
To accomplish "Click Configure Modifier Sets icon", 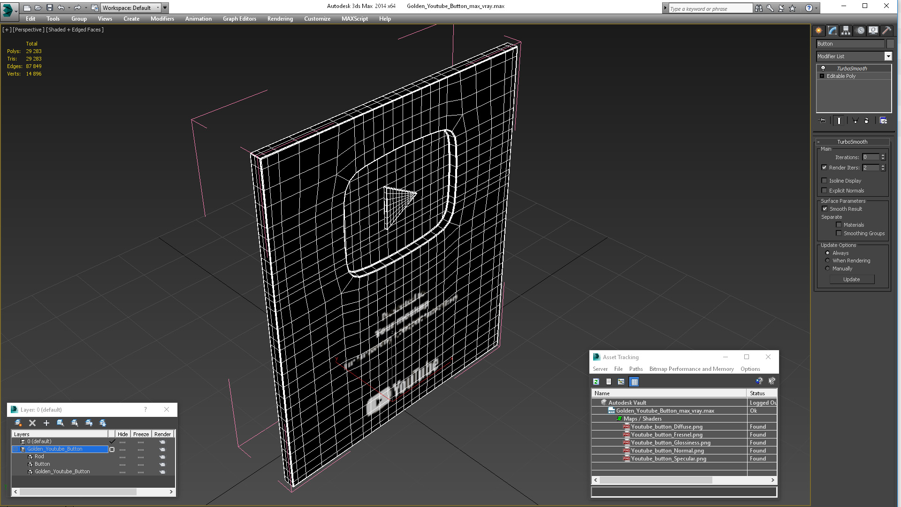I will coord(883,121).
